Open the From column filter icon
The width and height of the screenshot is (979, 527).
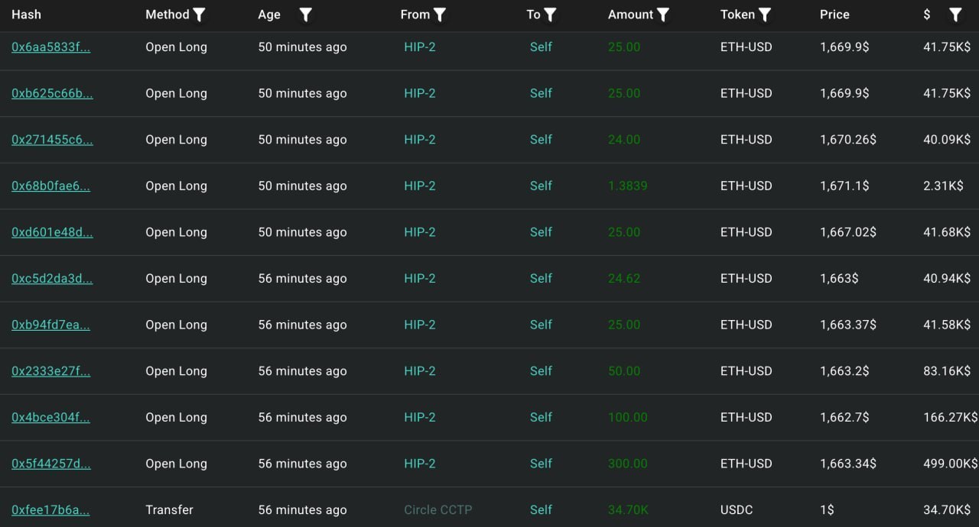point(440,15)
